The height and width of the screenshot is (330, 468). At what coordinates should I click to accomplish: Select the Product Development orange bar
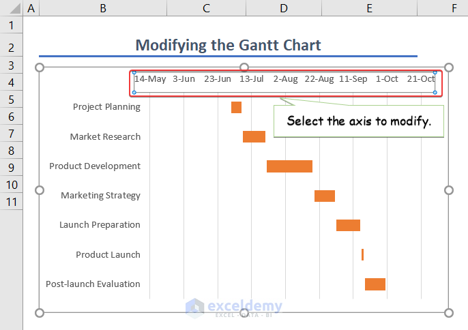pos(289,166)
